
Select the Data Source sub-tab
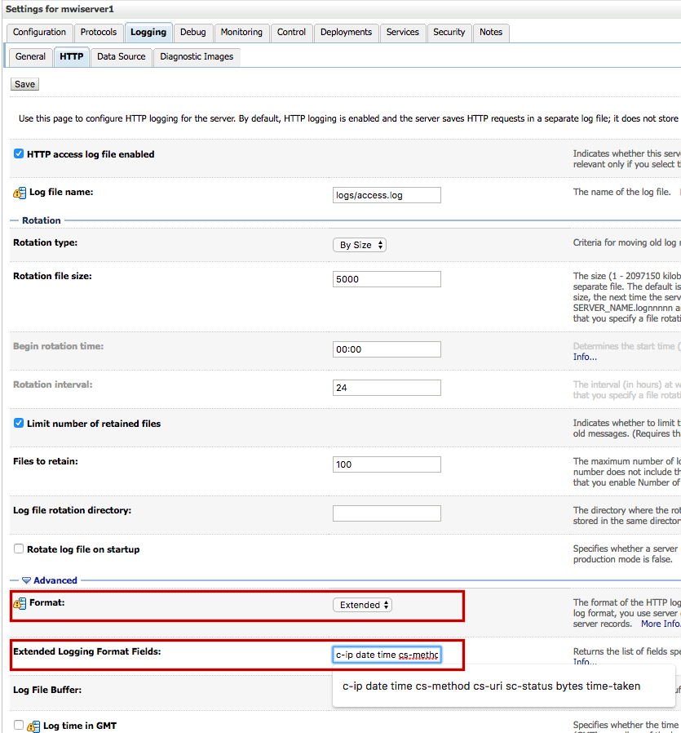122,56
